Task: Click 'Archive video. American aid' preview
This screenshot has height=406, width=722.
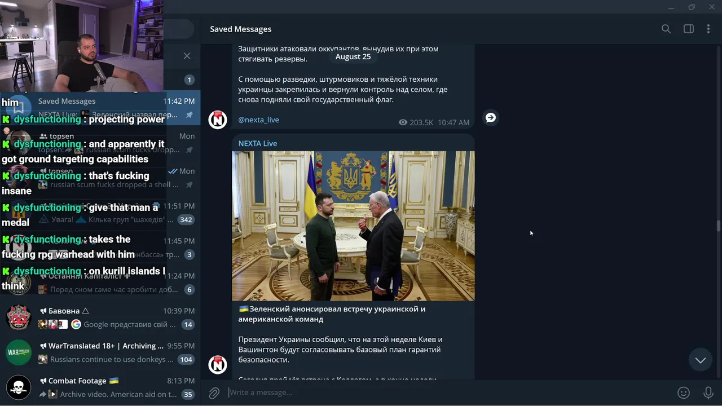Action: 118,394
